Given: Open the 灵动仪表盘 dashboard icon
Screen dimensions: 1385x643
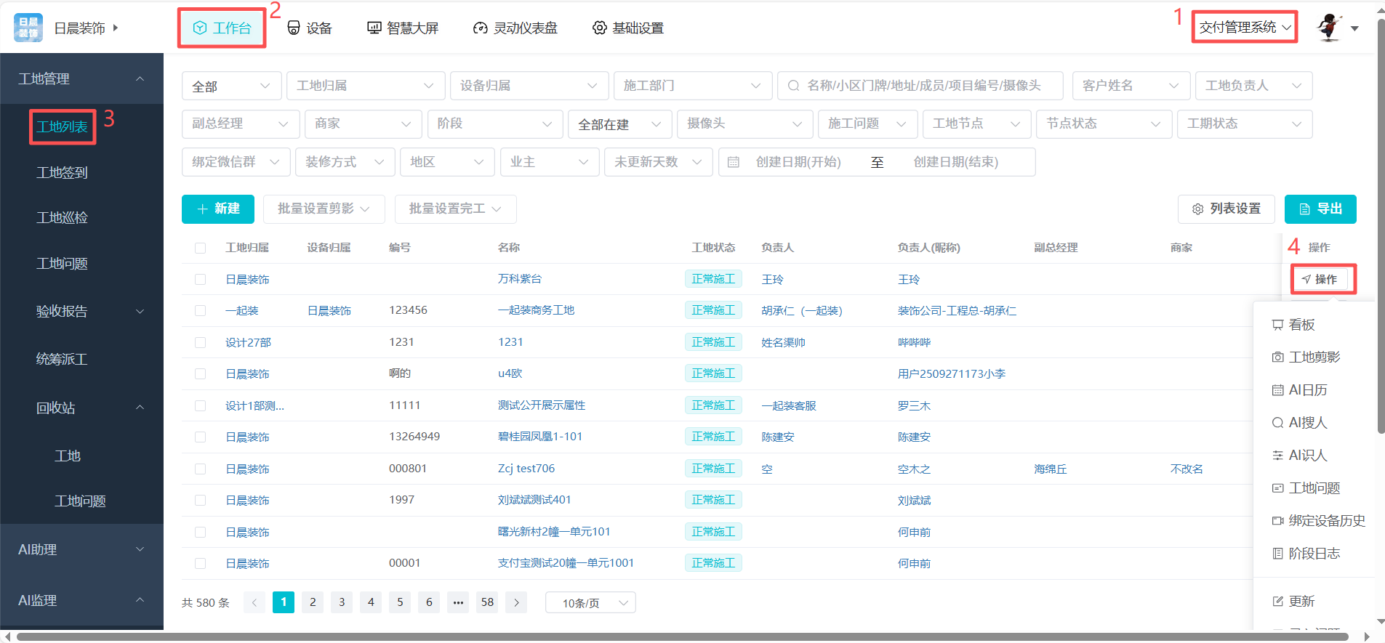Looking at the screenshot, I should pyautogui.click(x=480, y=28).
